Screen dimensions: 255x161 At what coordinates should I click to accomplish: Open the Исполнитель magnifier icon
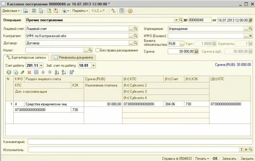tap(250, 149)
